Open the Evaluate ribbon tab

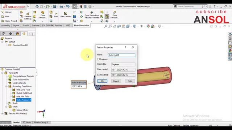click(x=36, y=26)
